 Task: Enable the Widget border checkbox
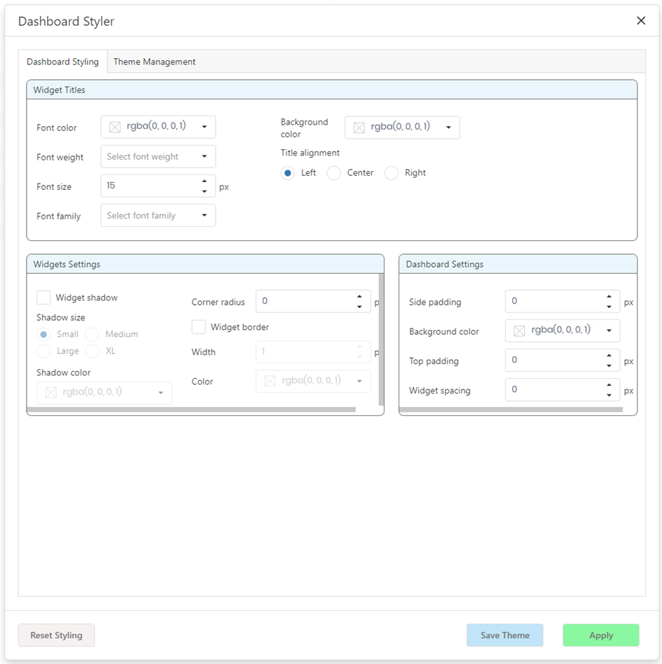[x=199, y=327]
